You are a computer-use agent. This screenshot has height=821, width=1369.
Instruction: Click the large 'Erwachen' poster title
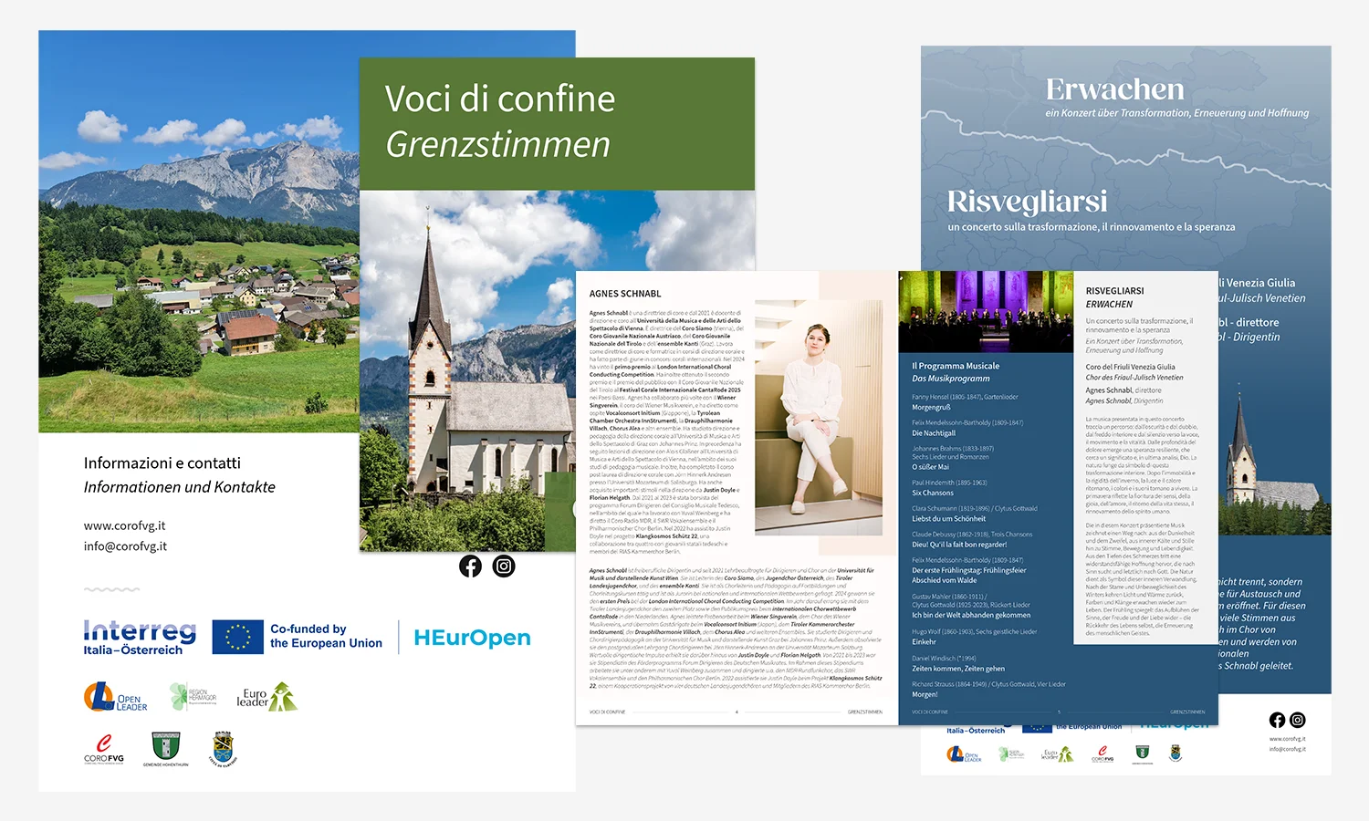coord(1114,89)
